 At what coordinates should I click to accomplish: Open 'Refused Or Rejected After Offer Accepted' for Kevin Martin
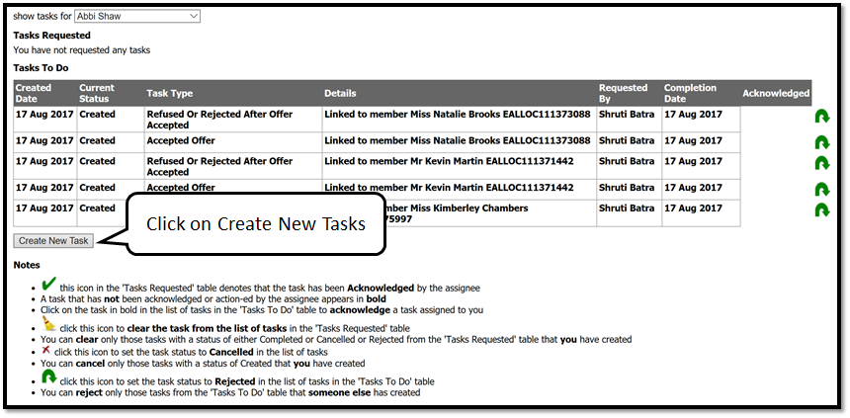tap(219, 166)
